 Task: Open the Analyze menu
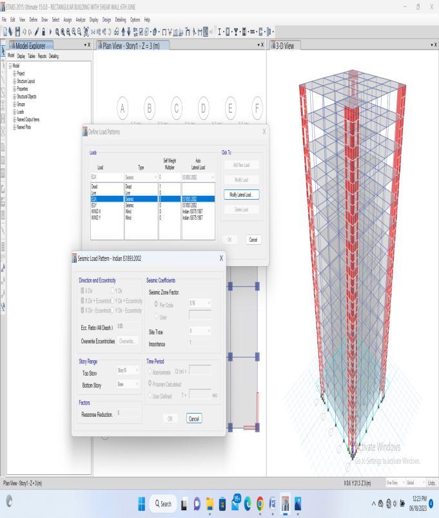81,20
